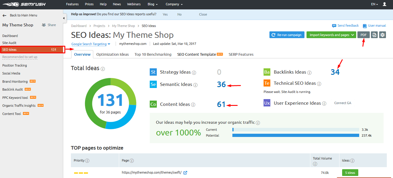Close the Help us improve banner

click(203, 14)
